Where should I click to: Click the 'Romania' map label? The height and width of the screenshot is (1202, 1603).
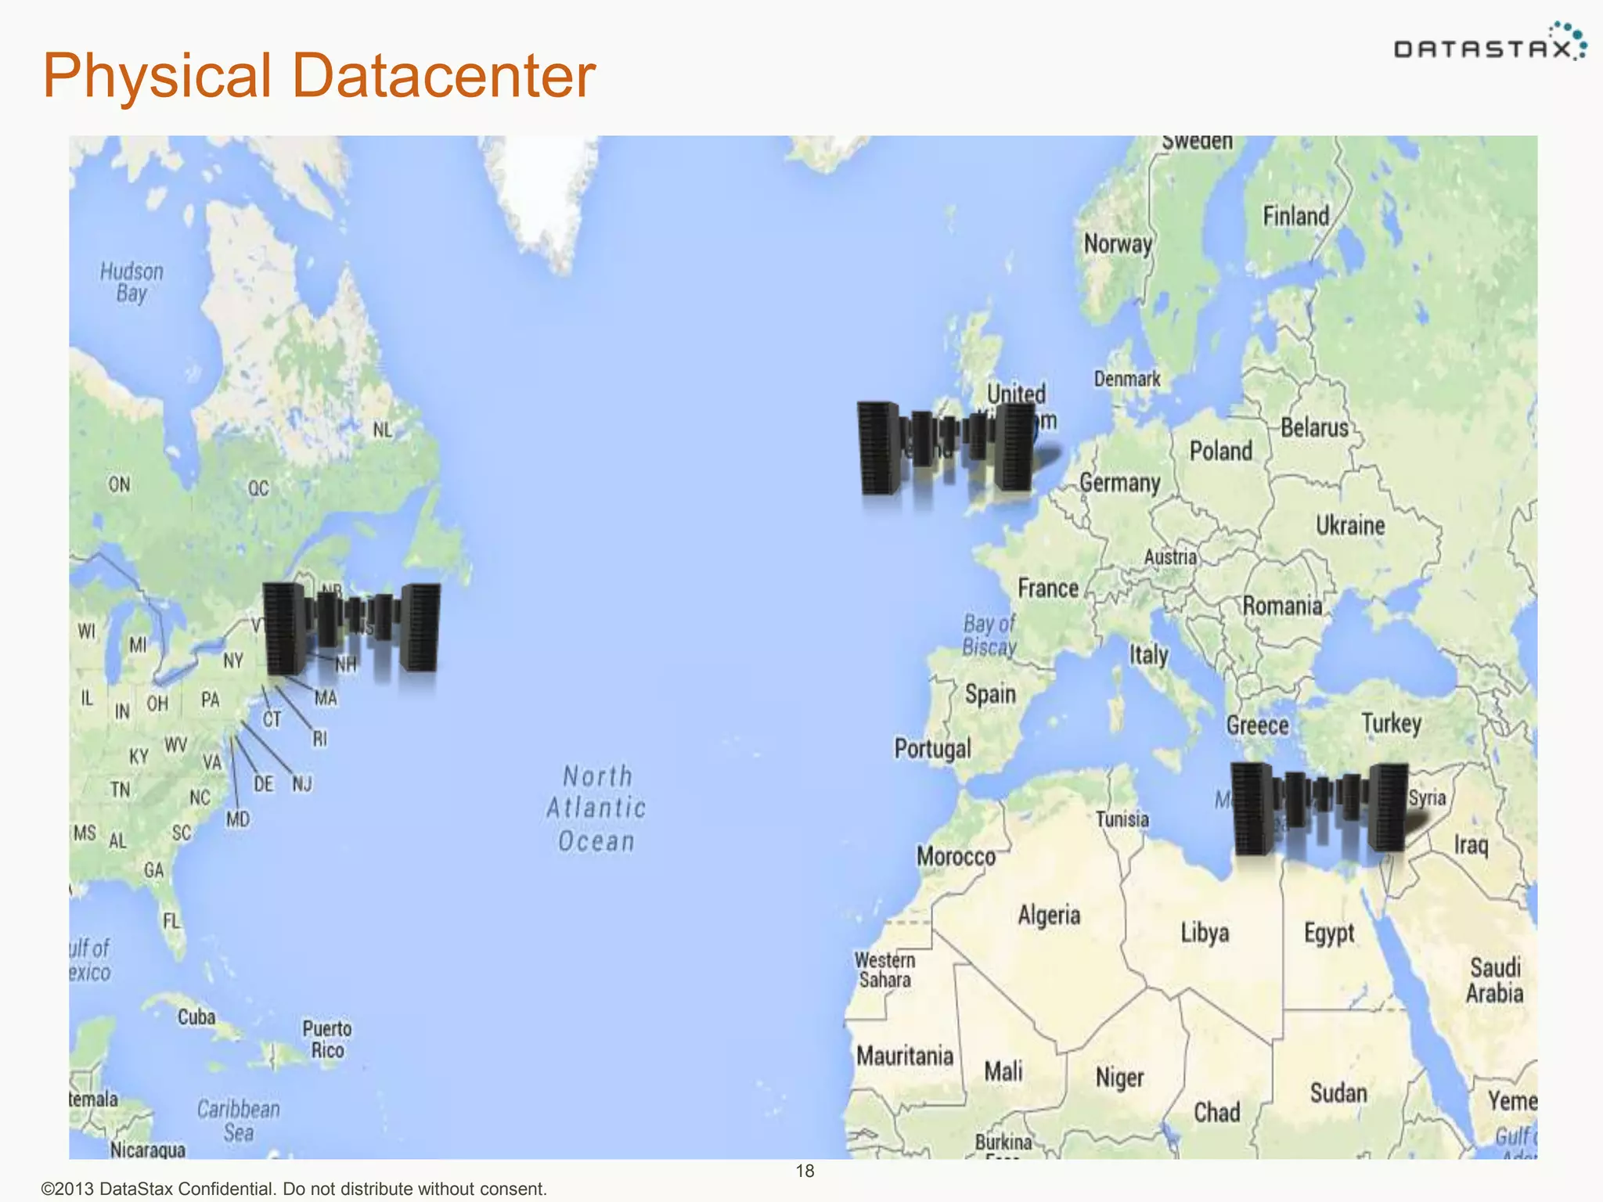(1282, 606)
